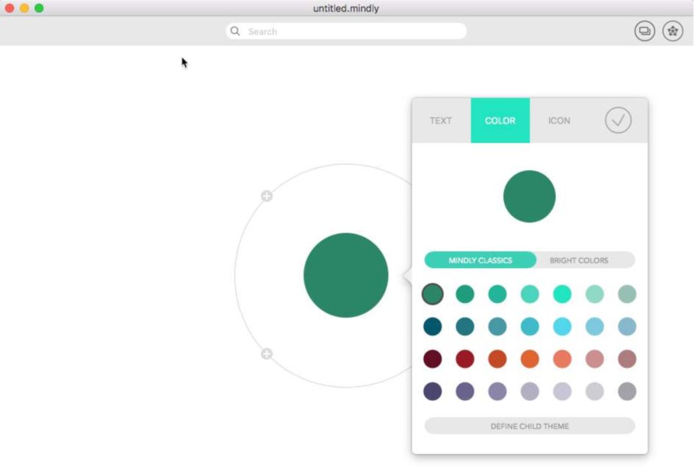Image resolution: width=695 pixels, height=467 pixels.
Task: Open the presentation view icon in toolbar
Action: (x=644, y=31)
